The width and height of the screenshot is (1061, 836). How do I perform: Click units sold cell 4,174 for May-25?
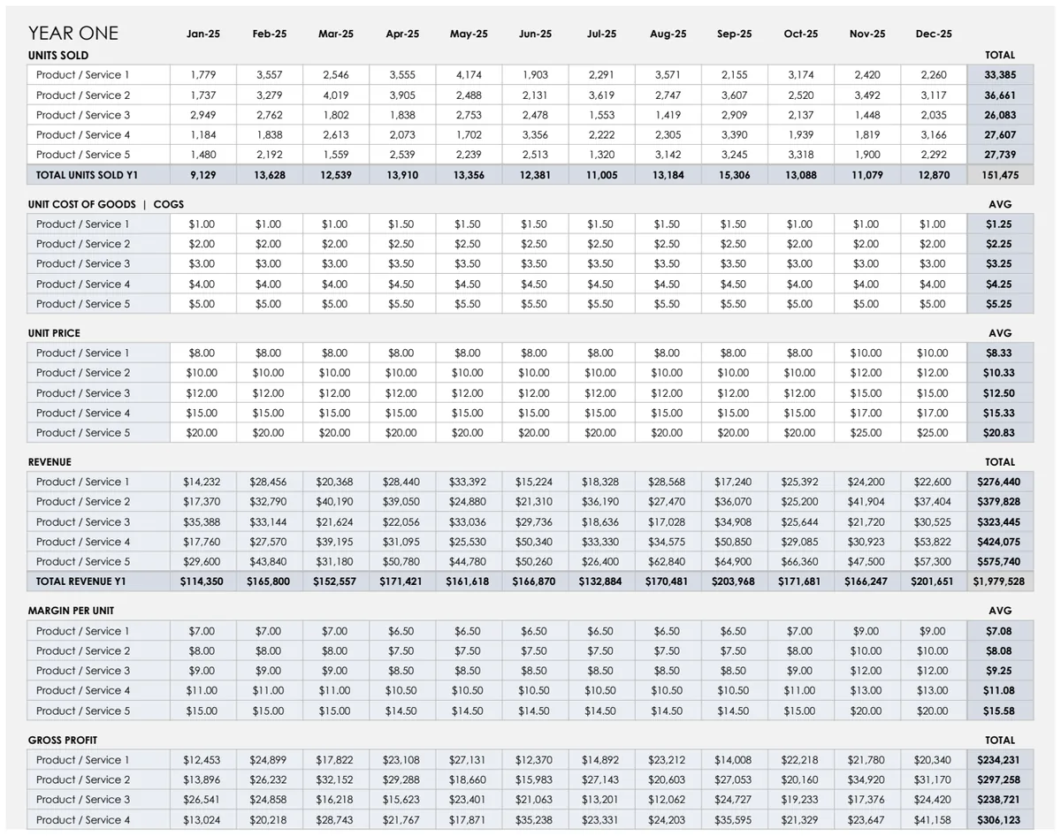[469, 75]
